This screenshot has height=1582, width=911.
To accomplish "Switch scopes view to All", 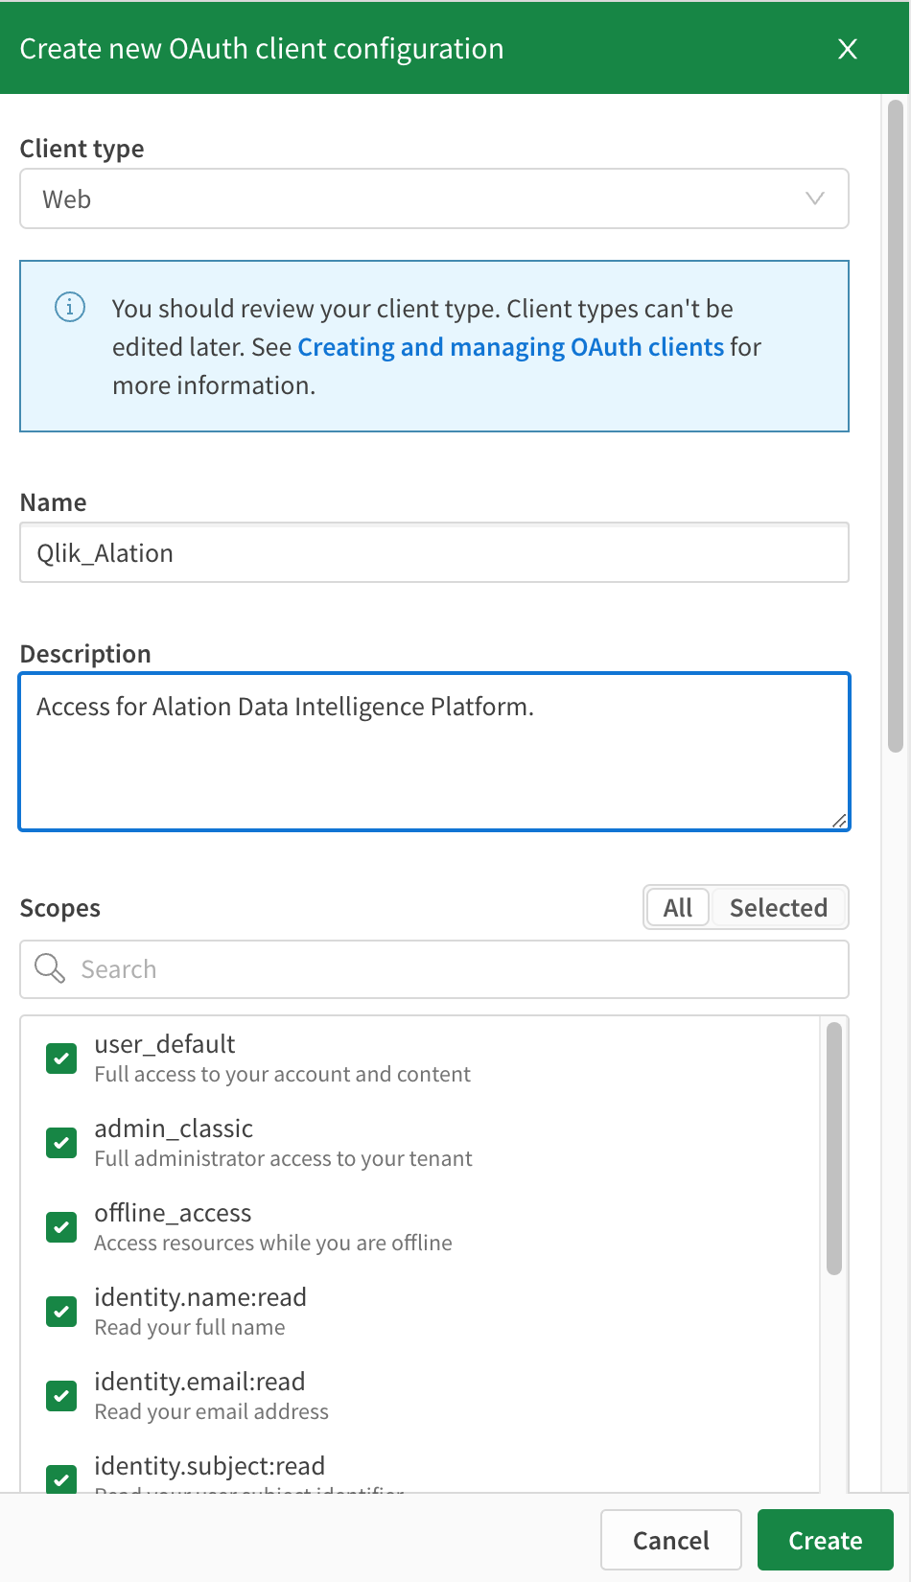I will click(678, 908).
